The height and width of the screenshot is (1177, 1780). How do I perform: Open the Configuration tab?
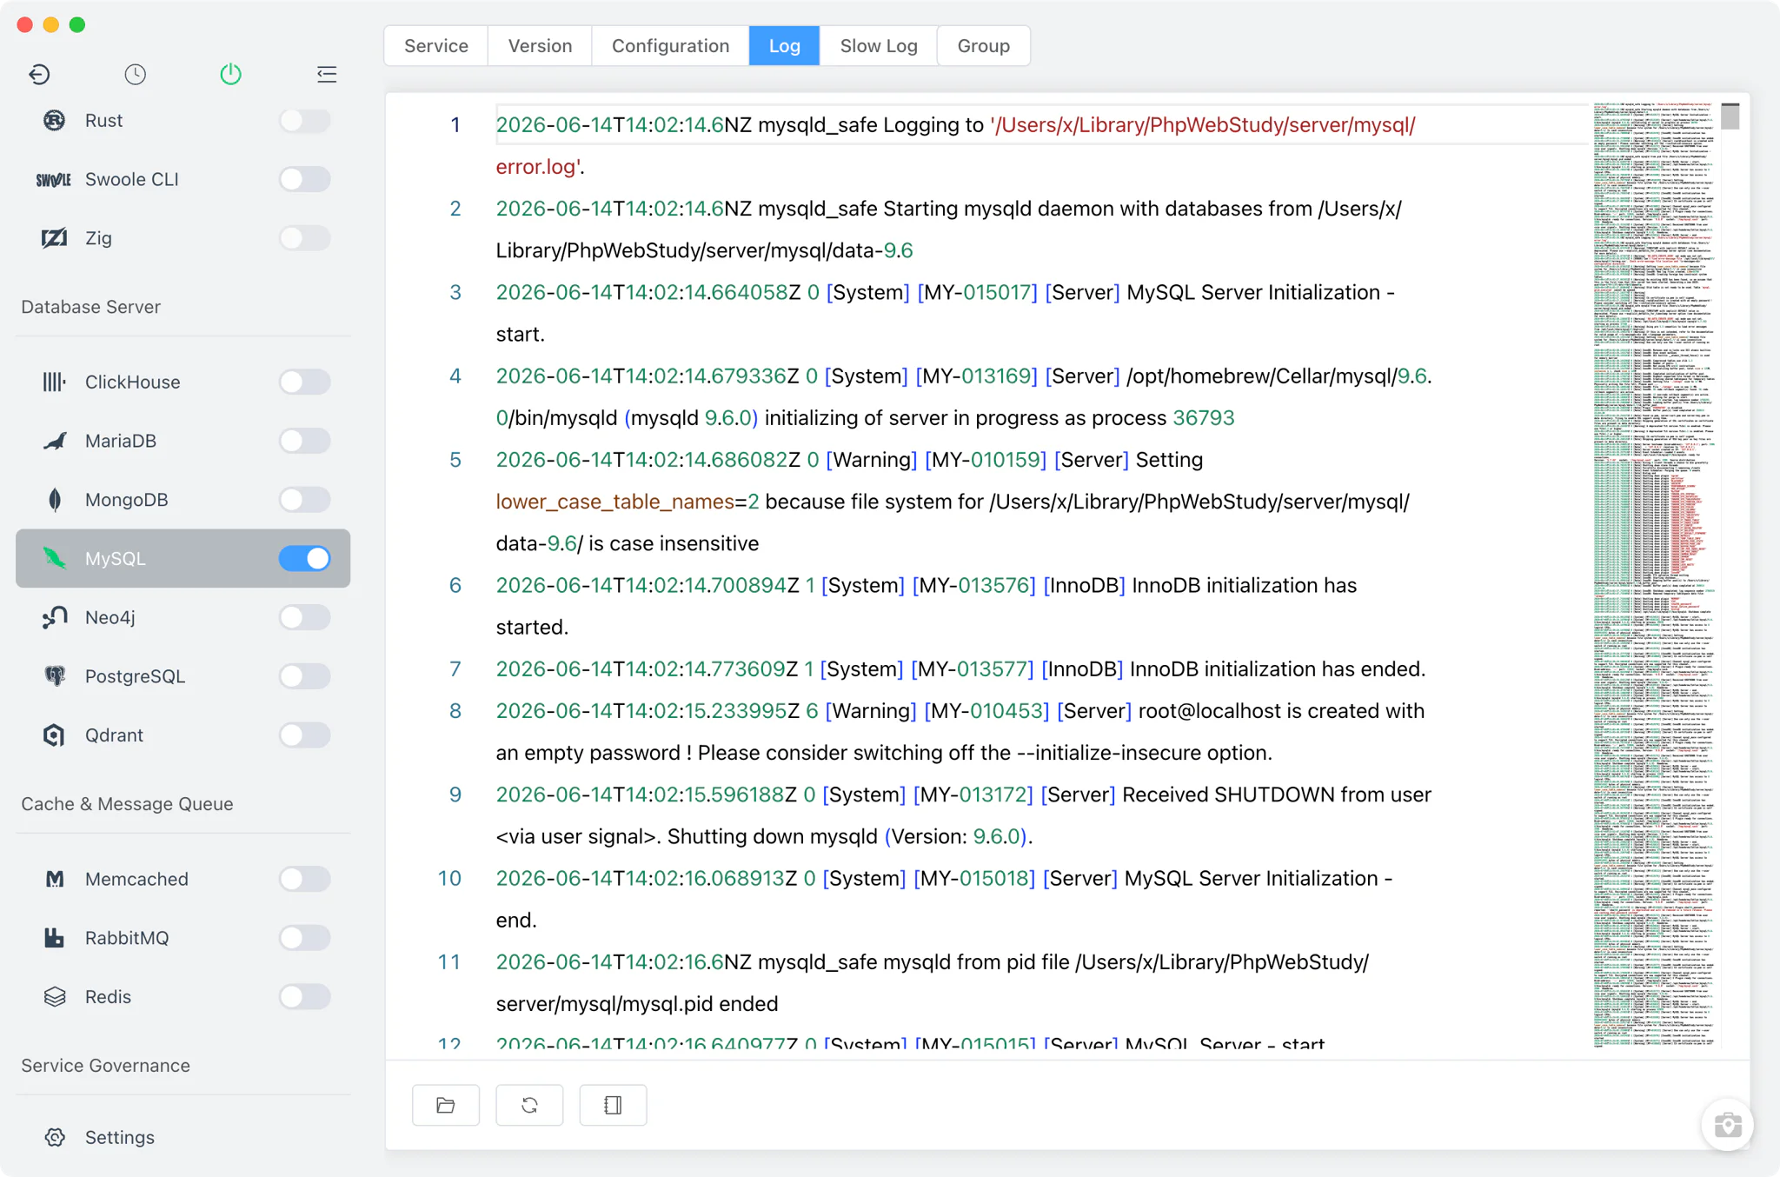pos(670,46)
